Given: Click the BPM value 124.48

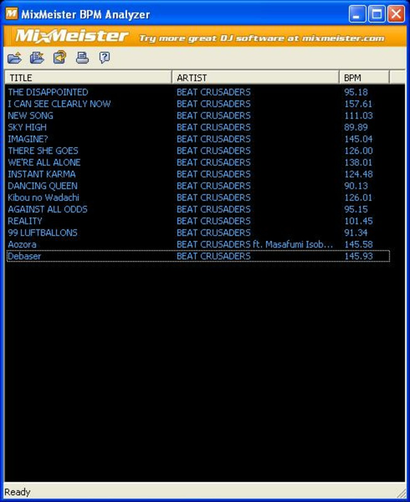Looking at the screenshot, I should point(359,174).
